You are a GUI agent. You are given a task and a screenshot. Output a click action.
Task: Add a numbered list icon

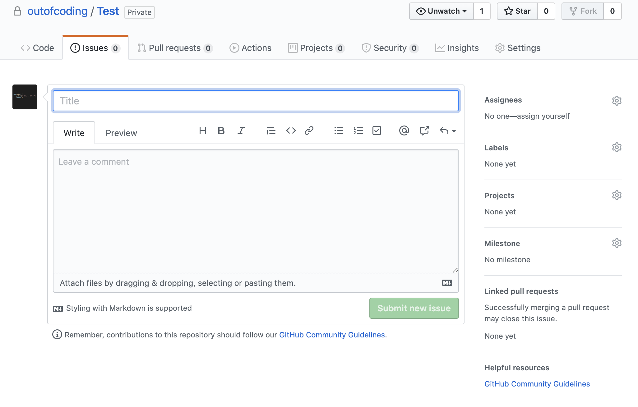pos(358,131)
